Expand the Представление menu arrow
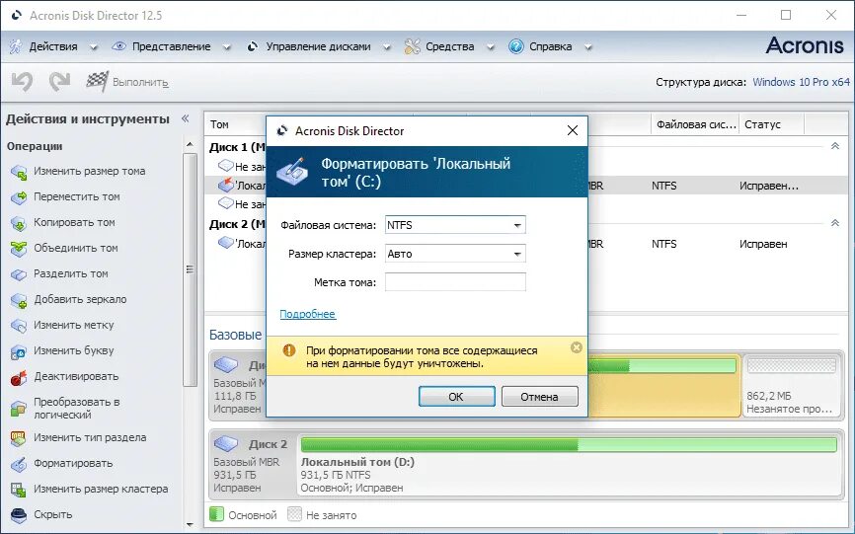This screenshot has height=534, width=855. pos(226,47)
